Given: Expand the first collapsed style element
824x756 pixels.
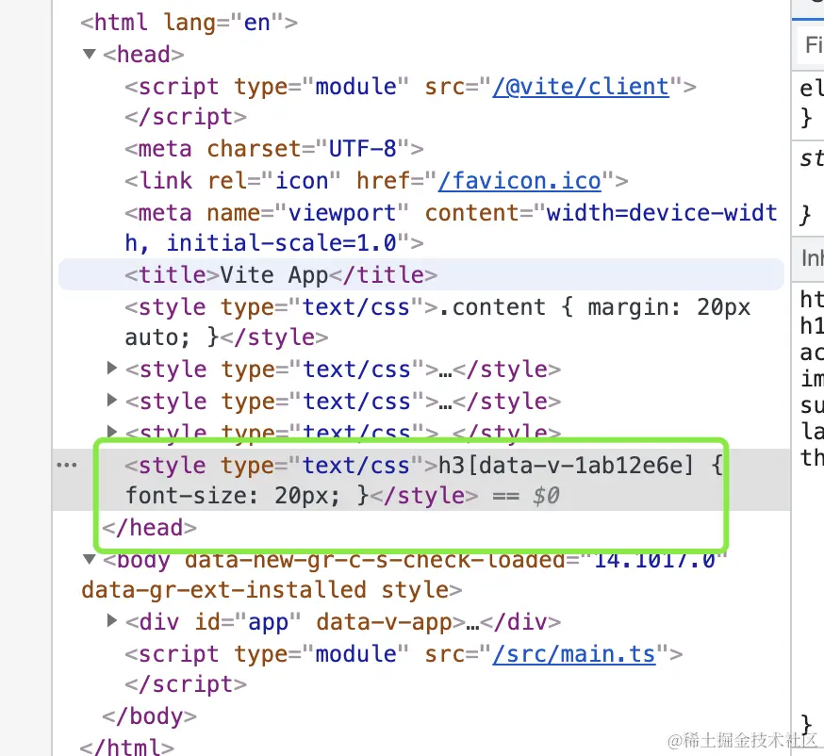Looking at the screenshot, I should pyautogui.click(x=111, y=369).
